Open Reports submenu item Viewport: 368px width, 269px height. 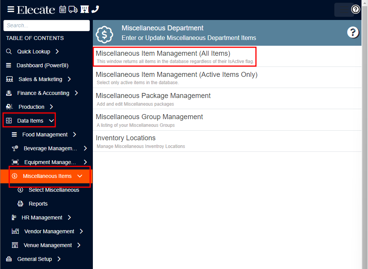(x=38, y=204)
